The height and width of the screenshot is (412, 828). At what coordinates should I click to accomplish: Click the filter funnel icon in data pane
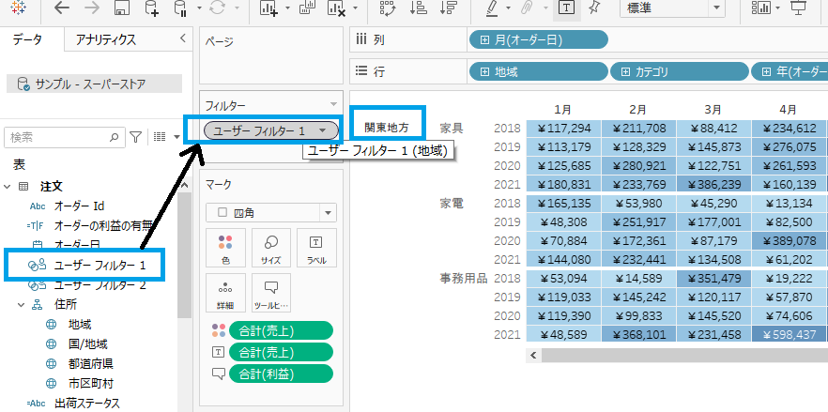point(135,137)
